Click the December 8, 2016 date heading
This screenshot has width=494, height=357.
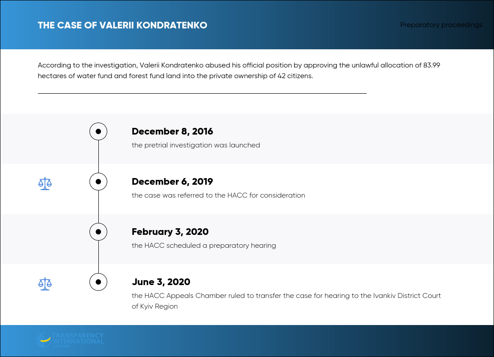point(172,131)
